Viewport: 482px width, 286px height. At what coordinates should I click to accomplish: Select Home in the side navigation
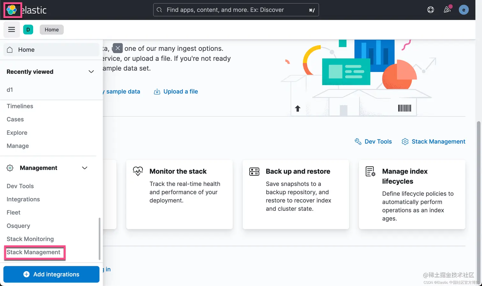click(51, 50)
